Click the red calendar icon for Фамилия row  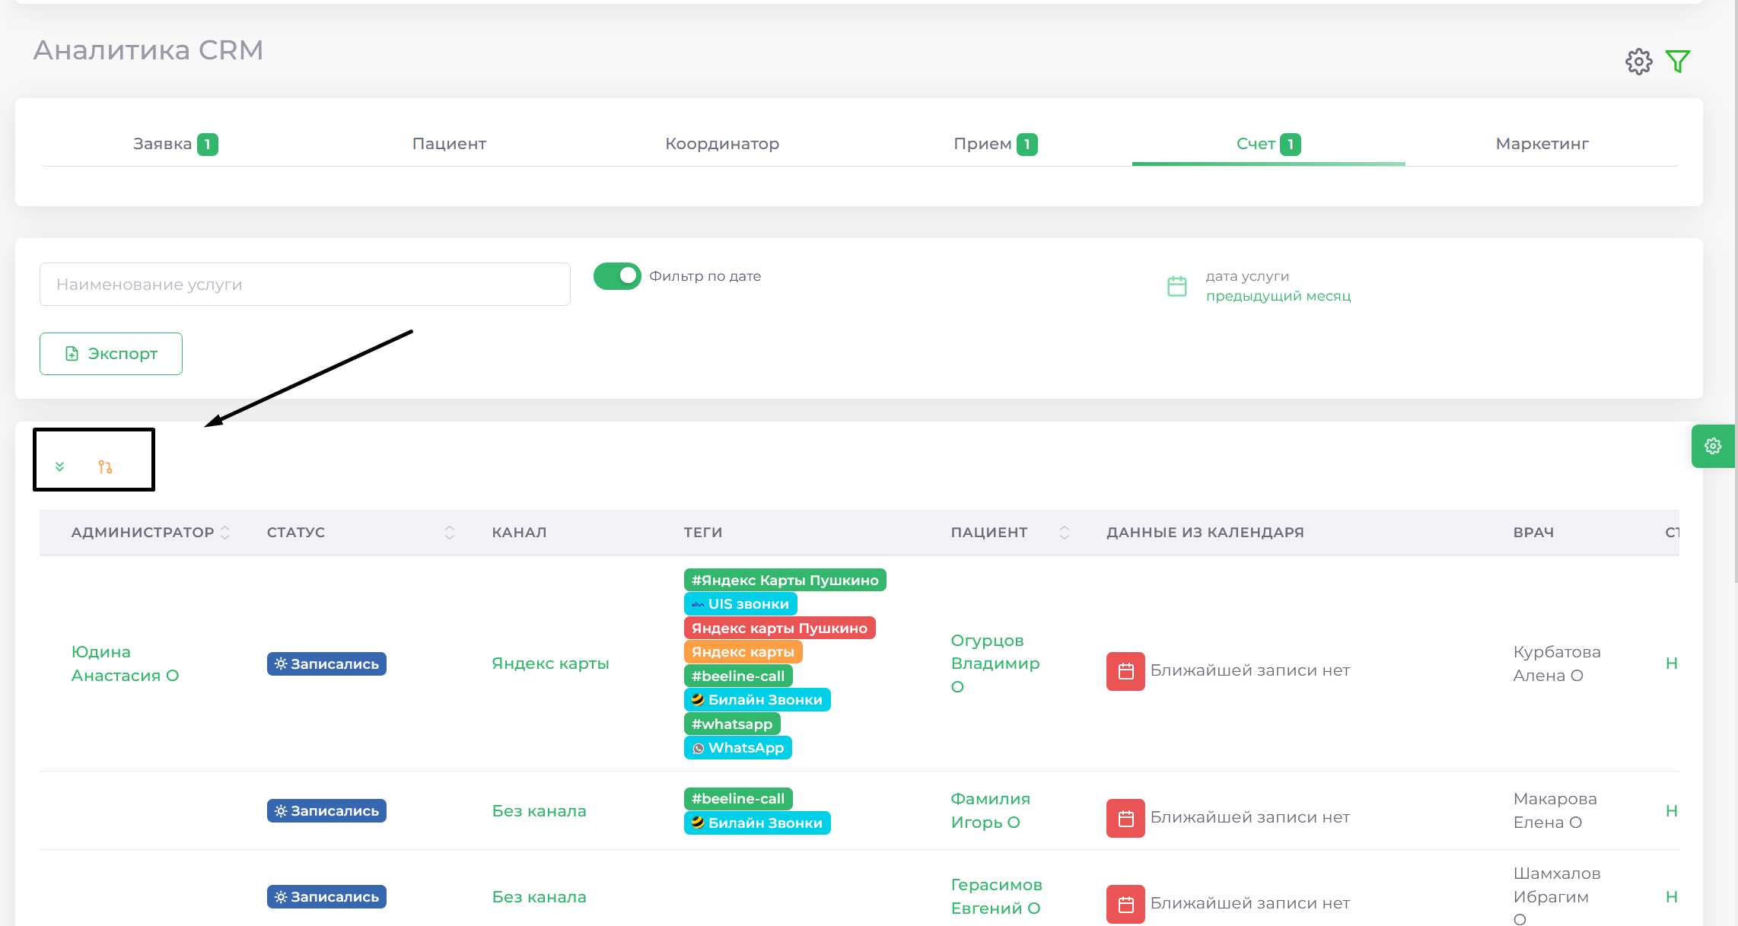click(x=1124, y=815)
